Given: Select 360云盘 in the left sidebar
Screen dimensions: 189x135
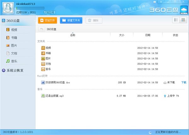Looking at the screenshot, I should [x=17, y=20].
